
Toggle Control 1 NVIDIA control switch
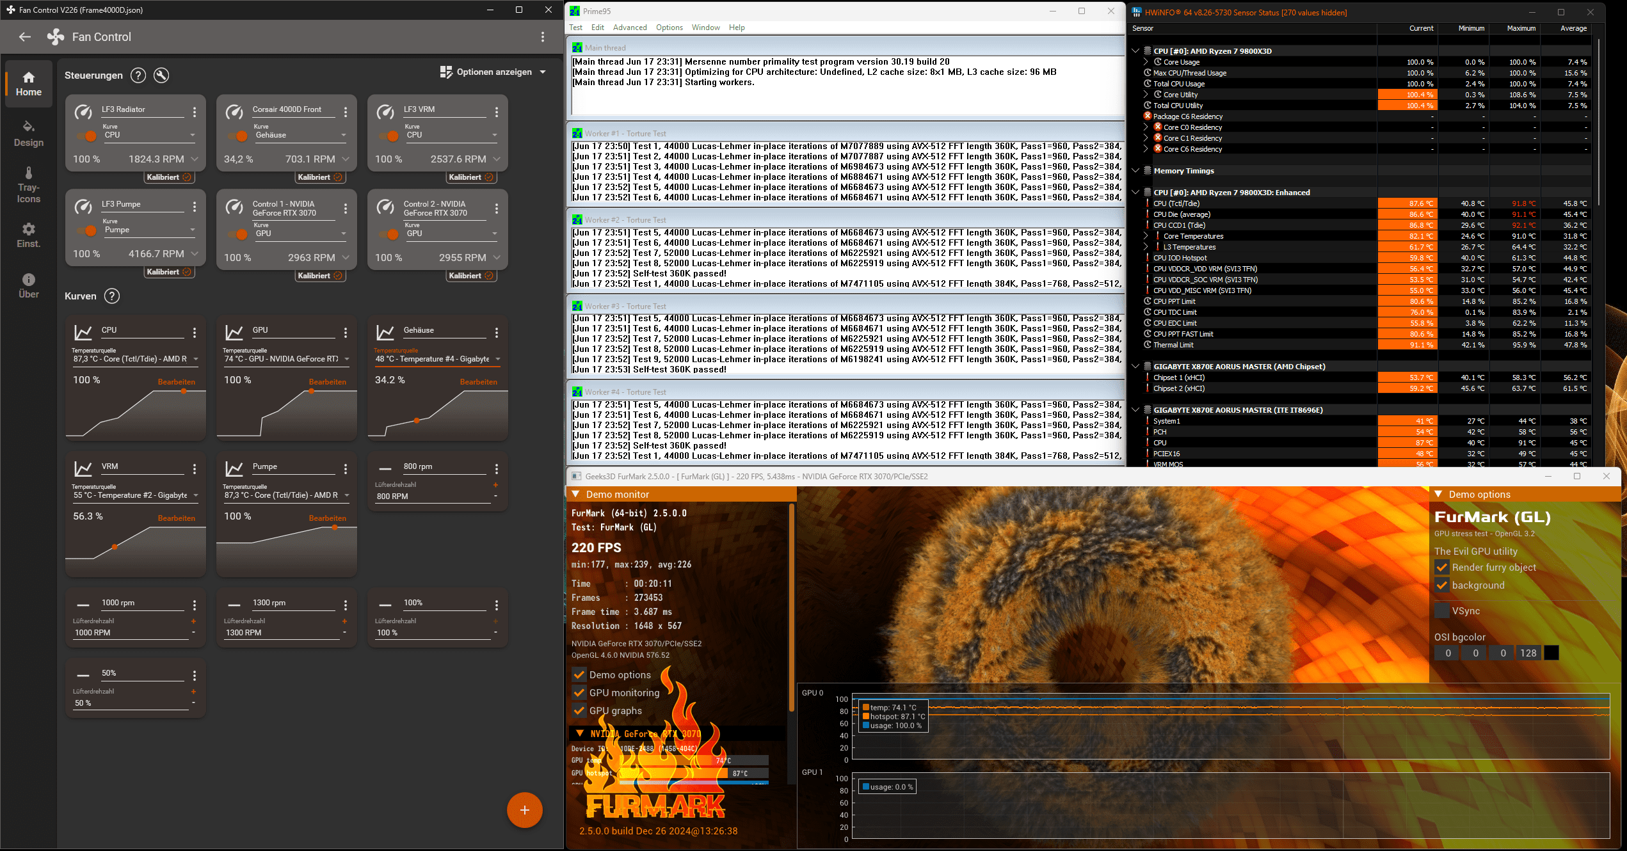point(238,234)
